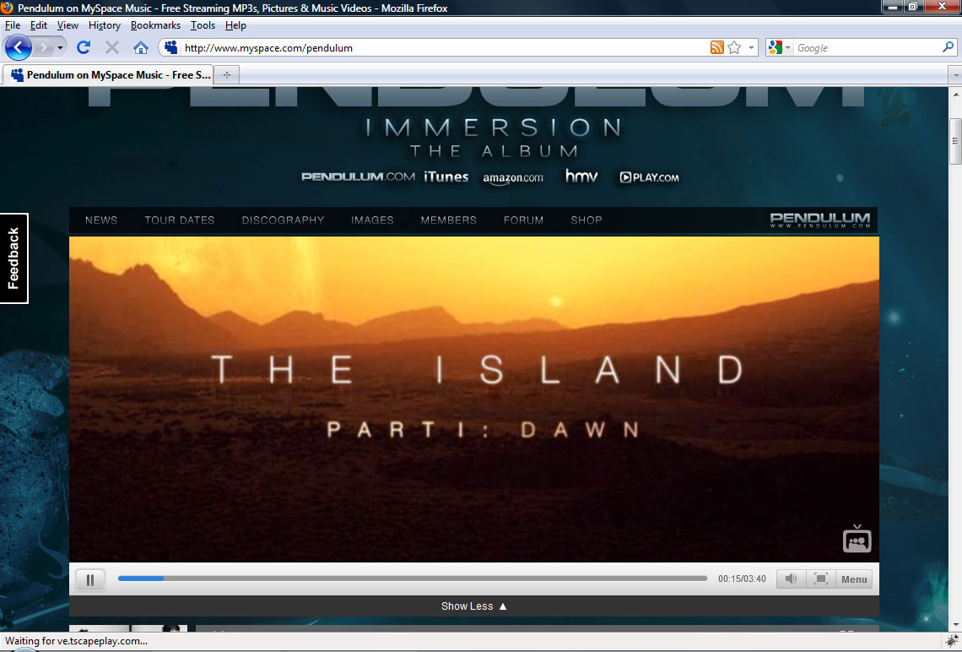Choose a search engine from the dropdown
962x652 pixels.
point(779,47)
